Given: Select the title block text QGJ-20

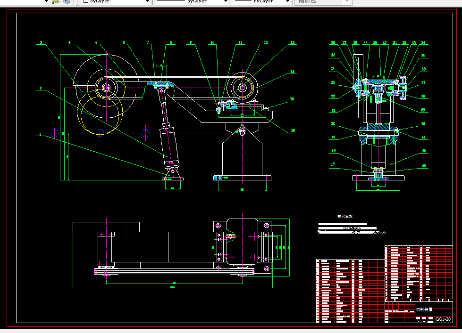Looking at the screenshot, I should (443, 319).
